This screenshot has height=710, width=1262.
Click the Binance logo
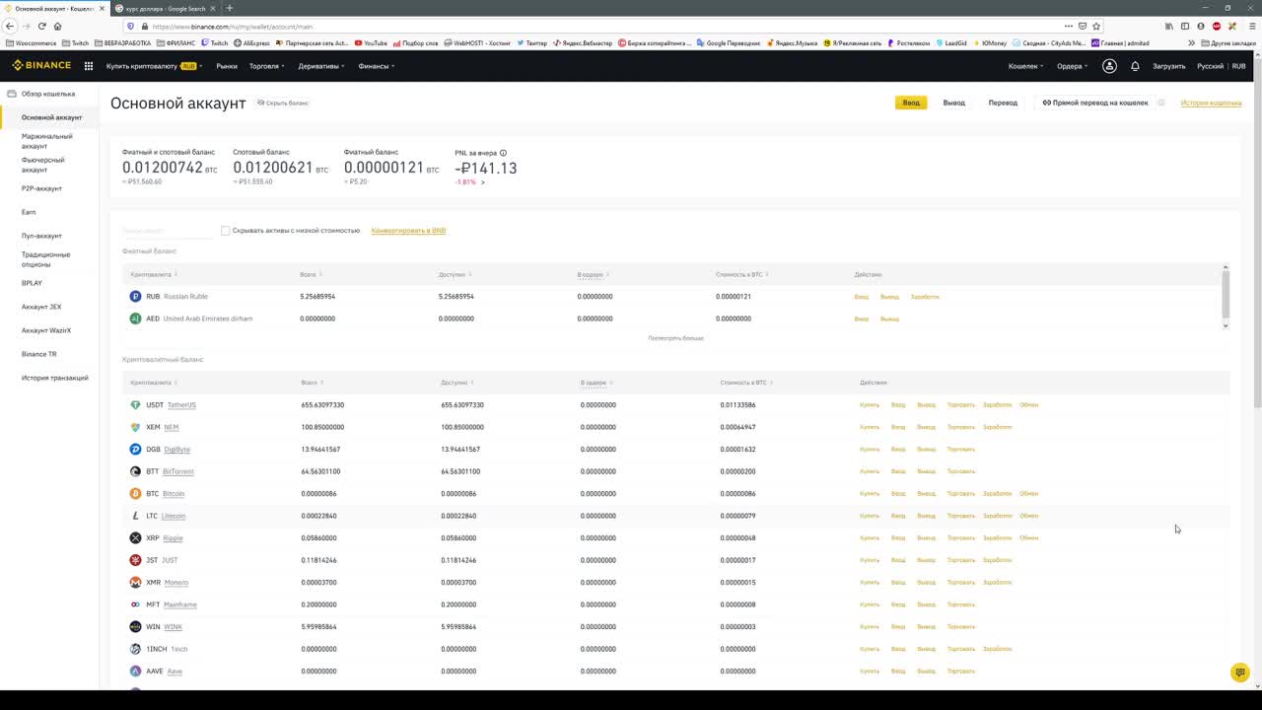point(41,66)
